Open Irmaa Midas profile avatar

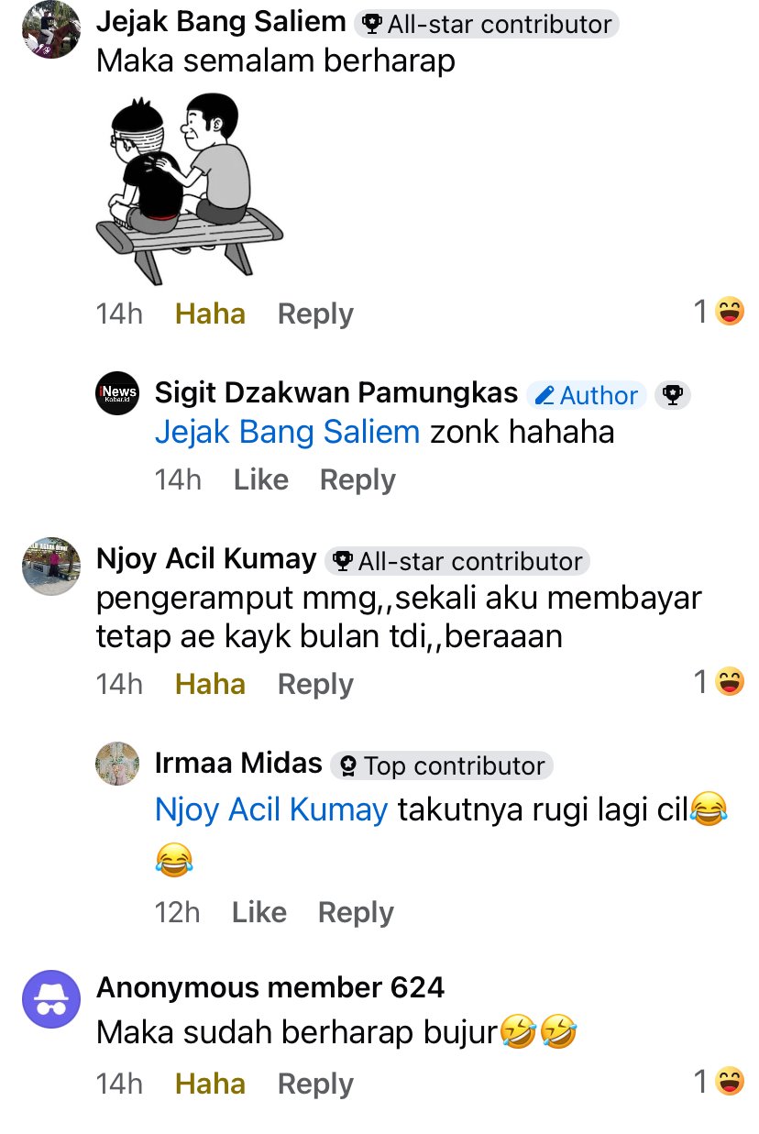[x=117, y=764]
